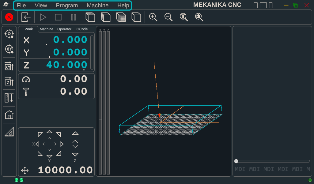Open the Program menu

coord(67,6)
